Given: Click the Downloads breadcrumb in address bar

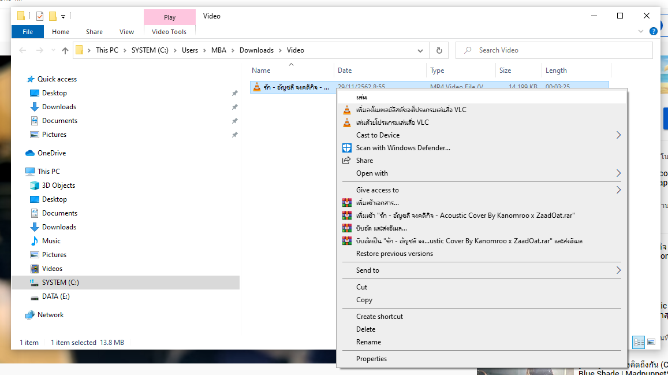Looking at the screenshot, I should pyautogui.click(x=256, y=50).
